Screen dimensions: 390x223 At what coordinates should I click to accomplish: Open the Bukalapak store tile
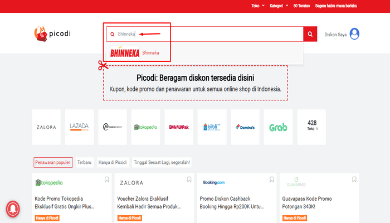pos(179,127)
